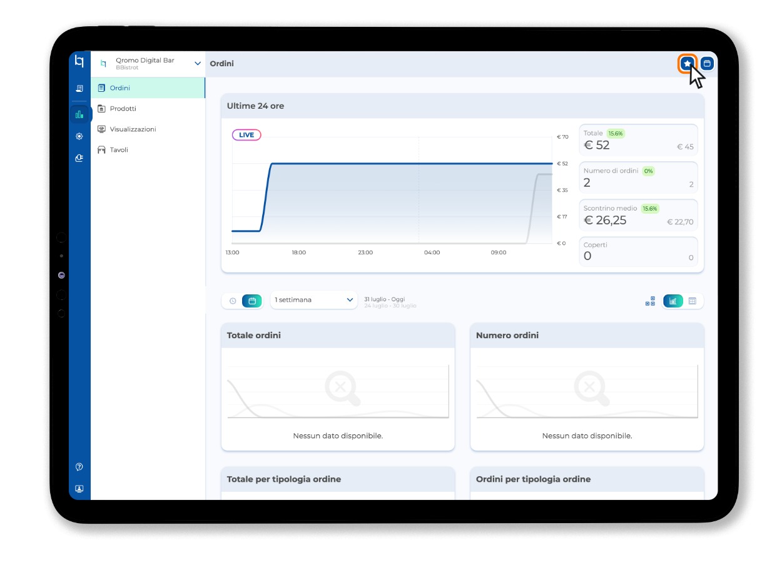Click the calendar button in the top header
This screenshot has width=782, height=575.
tap(707, 63)
